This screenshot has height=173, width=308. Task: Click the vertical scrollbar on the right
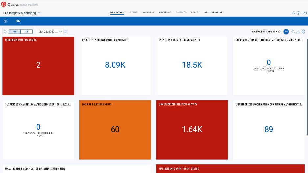pos(307,87)
